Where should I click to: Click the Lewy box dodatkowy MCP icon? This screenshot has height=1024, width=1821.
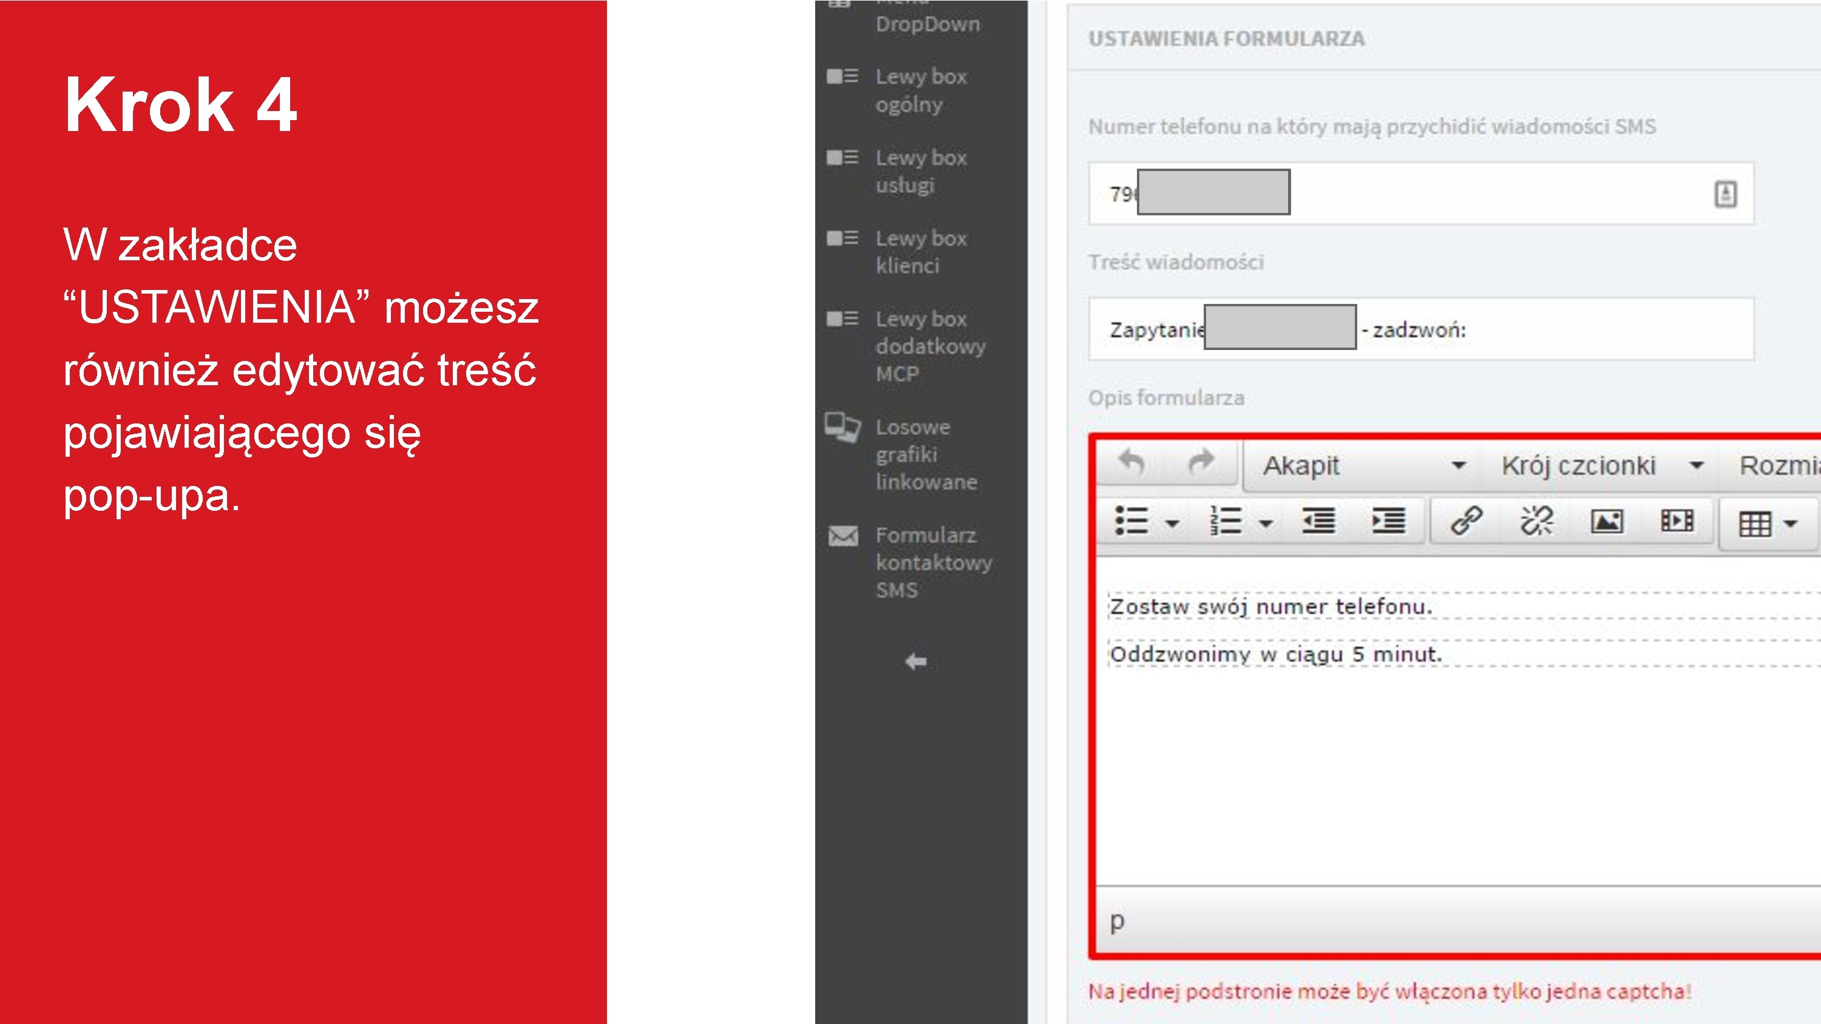click(842, 318)
